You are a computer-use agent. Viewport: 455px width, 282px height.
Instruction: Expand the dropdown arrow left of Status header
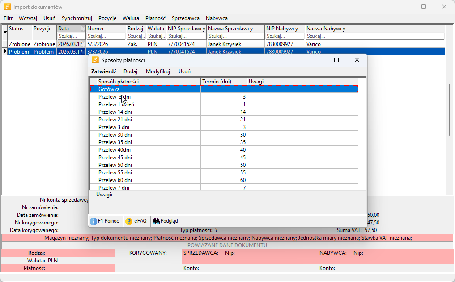pyautogui.click(x=5, y=32)
